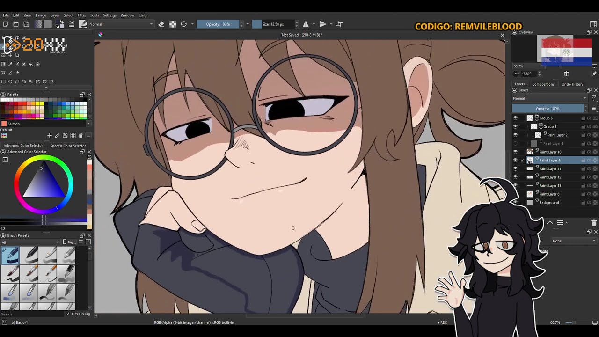The image size is (599, 337).
Task: Select the Crop tool
Action: tap(17, 55)
